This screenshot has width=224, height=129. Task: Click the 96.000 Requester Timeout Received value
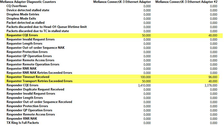213,77
